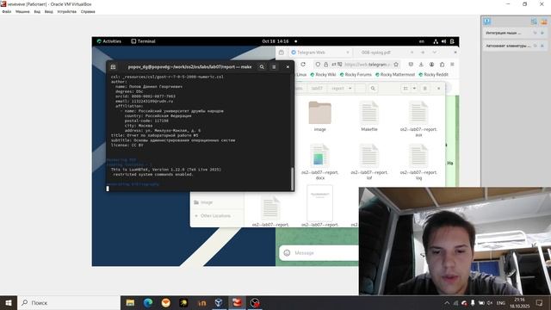Screen dimensions: 551x310
Task: Open the Rocky Forums bookmark
Action: 356,75
